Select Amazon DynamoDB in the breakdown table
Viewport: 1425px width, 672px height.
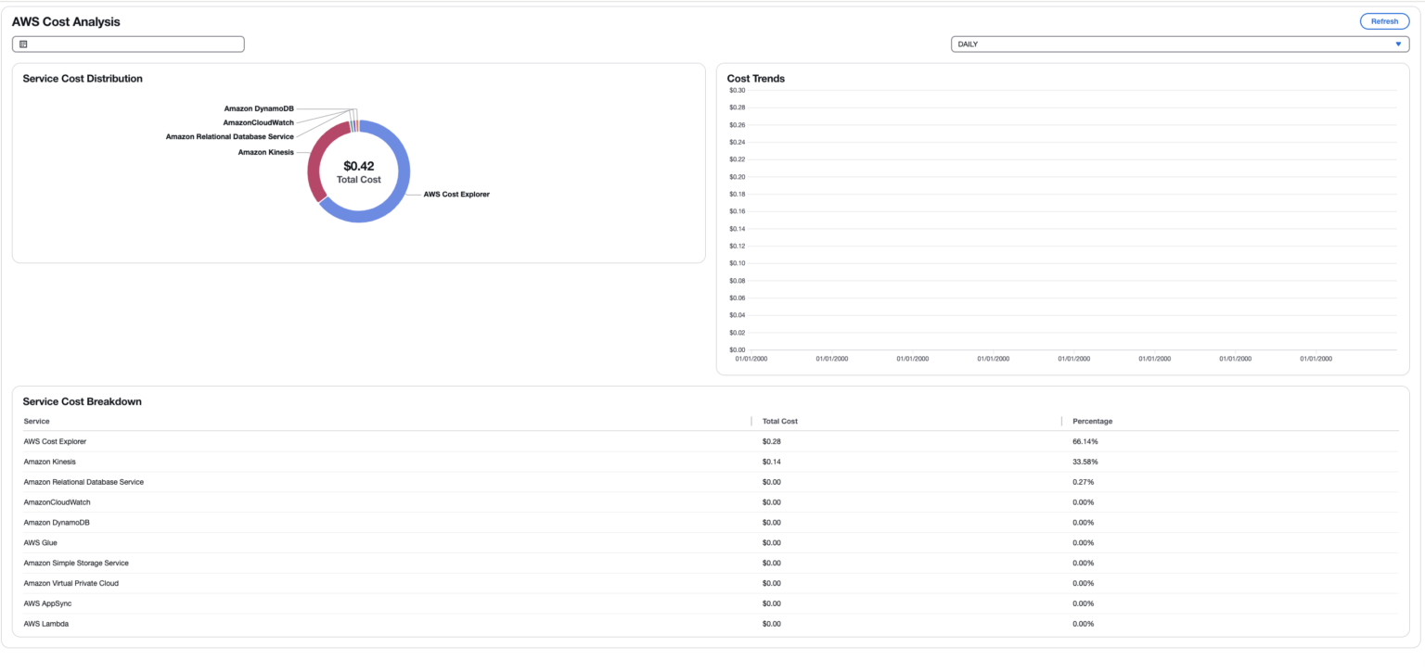[x=57, y=523]
